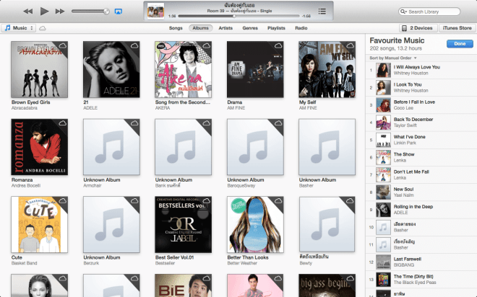
Task: Skip to the next track
Action: click(60, 12)
